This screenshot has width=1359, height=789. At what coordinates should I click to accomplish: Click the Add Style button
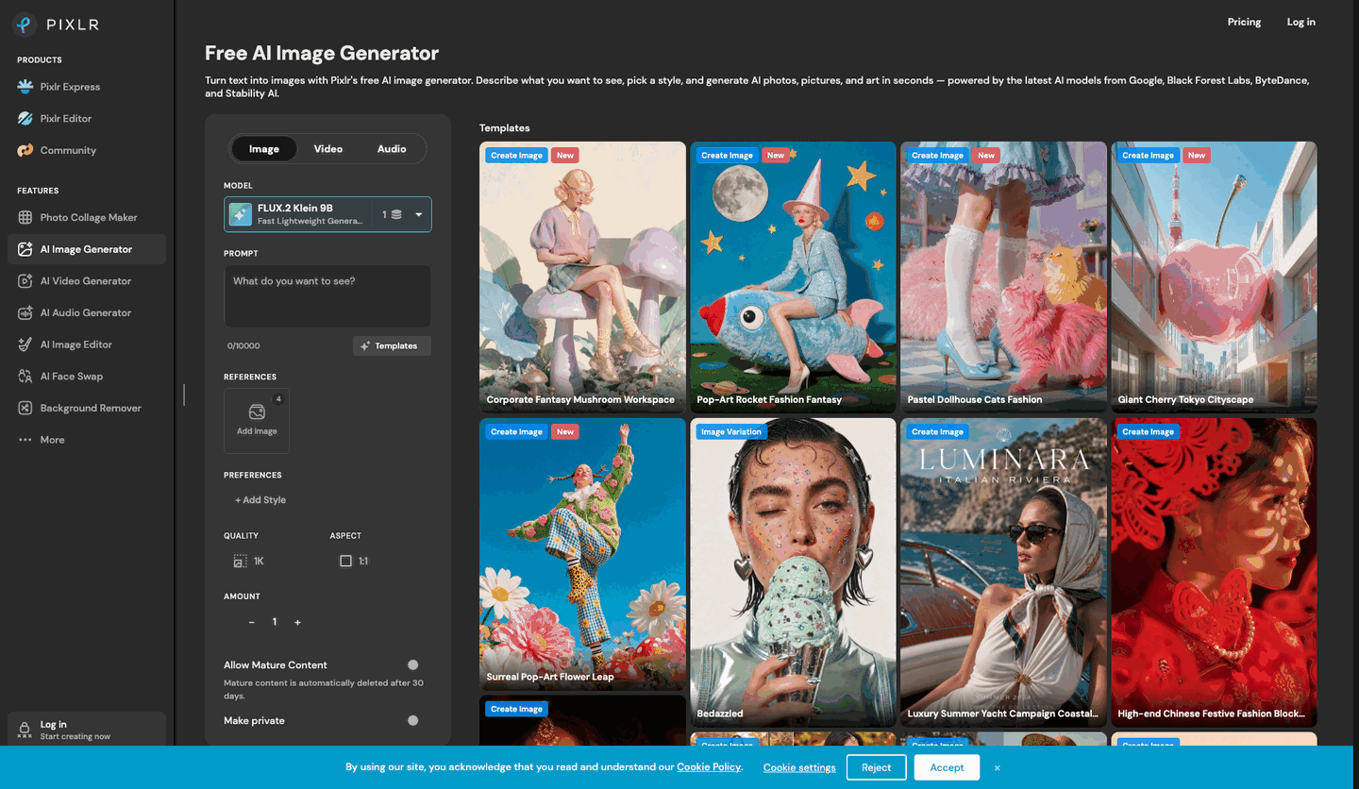coord(260,500)
